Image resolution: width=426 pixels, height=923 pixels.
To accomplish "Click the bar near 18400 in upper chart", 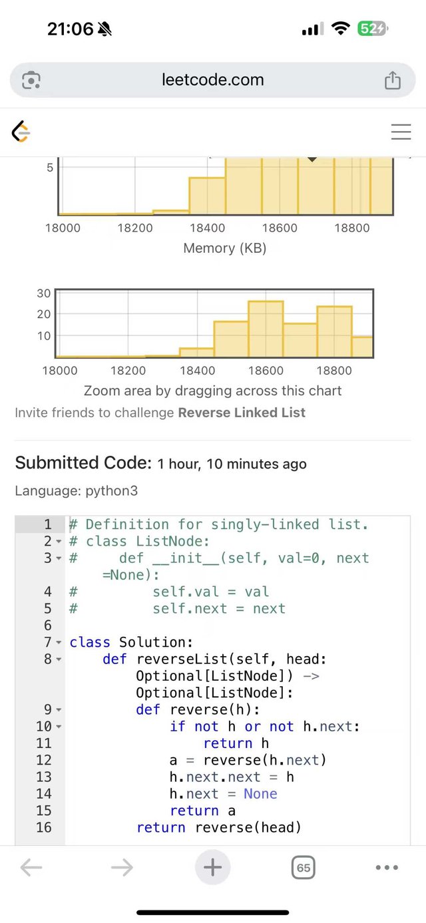I will [207, 196].
